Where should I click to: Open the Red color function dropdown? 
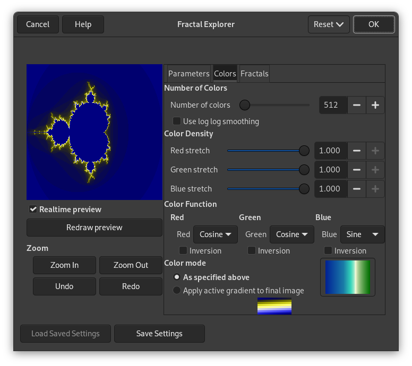tap(216, 234)
